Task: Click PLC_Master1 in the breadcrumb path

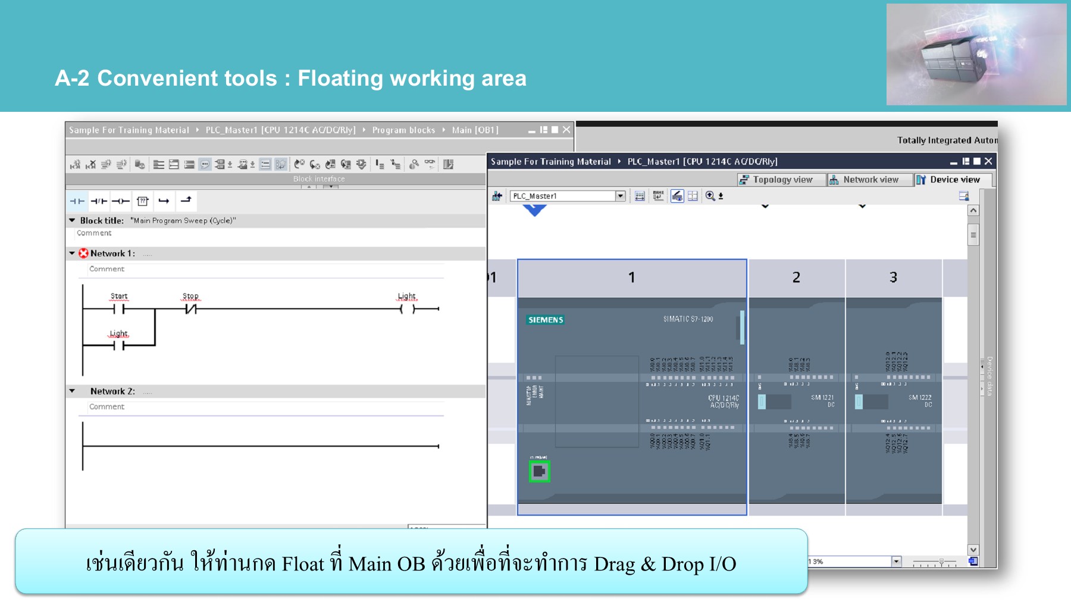Action: coord(280,130)
